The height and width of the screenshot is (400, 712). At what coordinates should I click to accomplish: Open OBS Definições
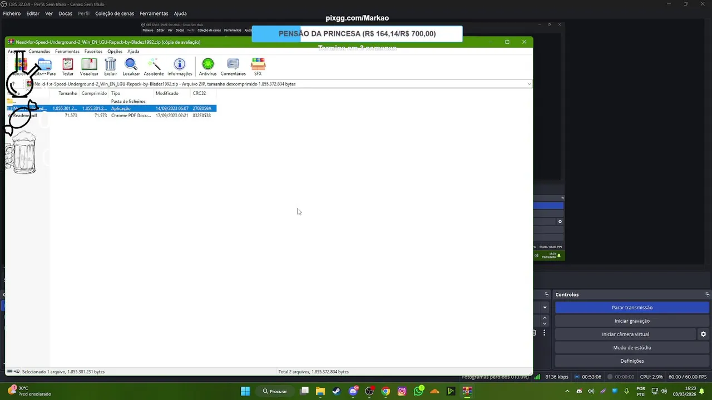[x=632, y=361]
